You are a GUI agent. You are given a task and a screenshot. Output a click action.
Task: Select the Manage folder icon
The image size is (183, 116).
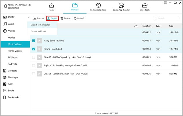[x=75, y=5]
